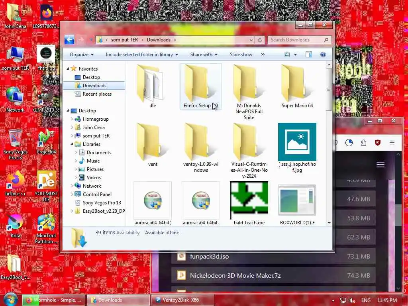Switch to Ventoy2Disk X86 taskbar button
408x306 pixels.
182,300
